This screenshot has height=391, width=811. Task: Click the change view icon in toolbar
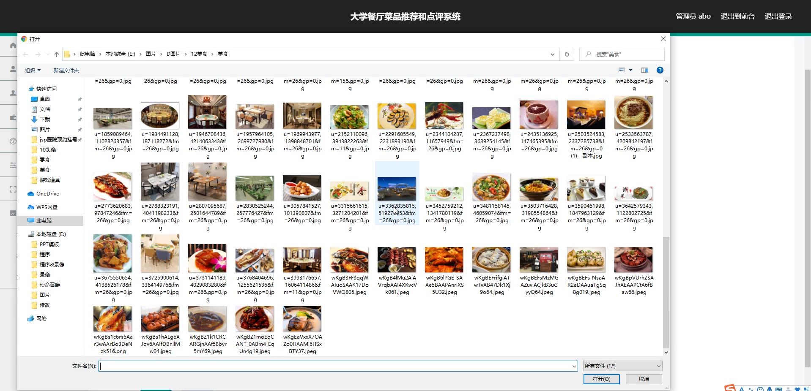pos(622,70)
